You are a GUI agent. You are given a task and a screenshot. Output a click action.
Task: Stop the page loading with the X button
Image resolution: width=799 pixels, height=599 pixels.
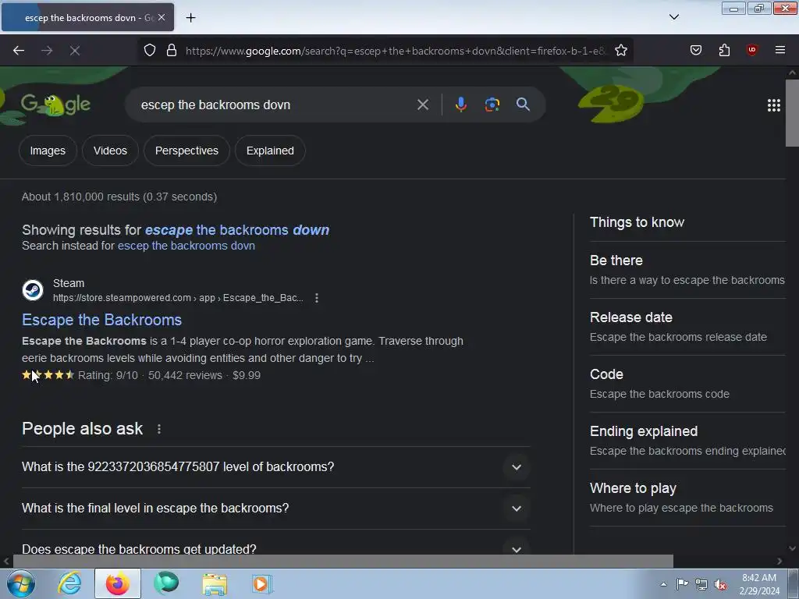click(x=74, y=51)
